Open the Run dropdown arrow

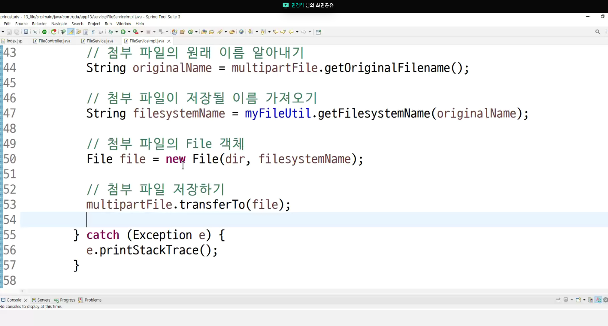129,32
